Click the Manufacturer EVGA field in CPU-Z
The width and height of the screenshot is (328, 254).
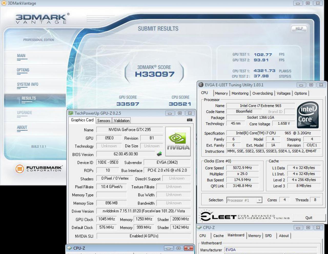point(271,250)
